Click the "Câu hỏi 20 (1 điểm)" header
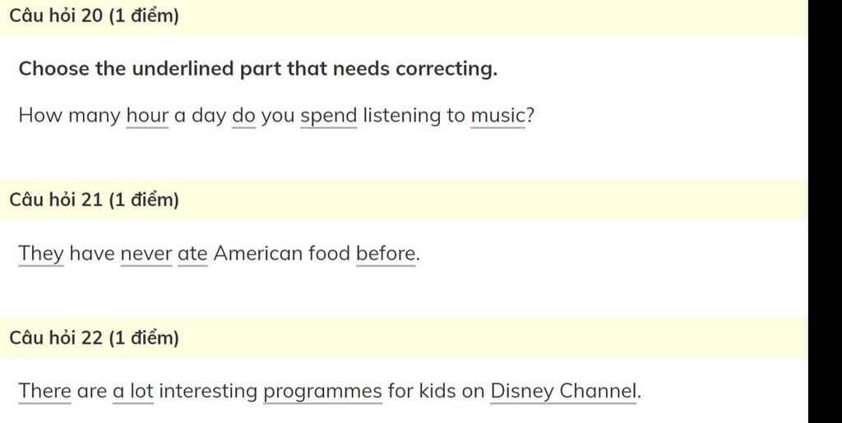 tap(94, 16)
